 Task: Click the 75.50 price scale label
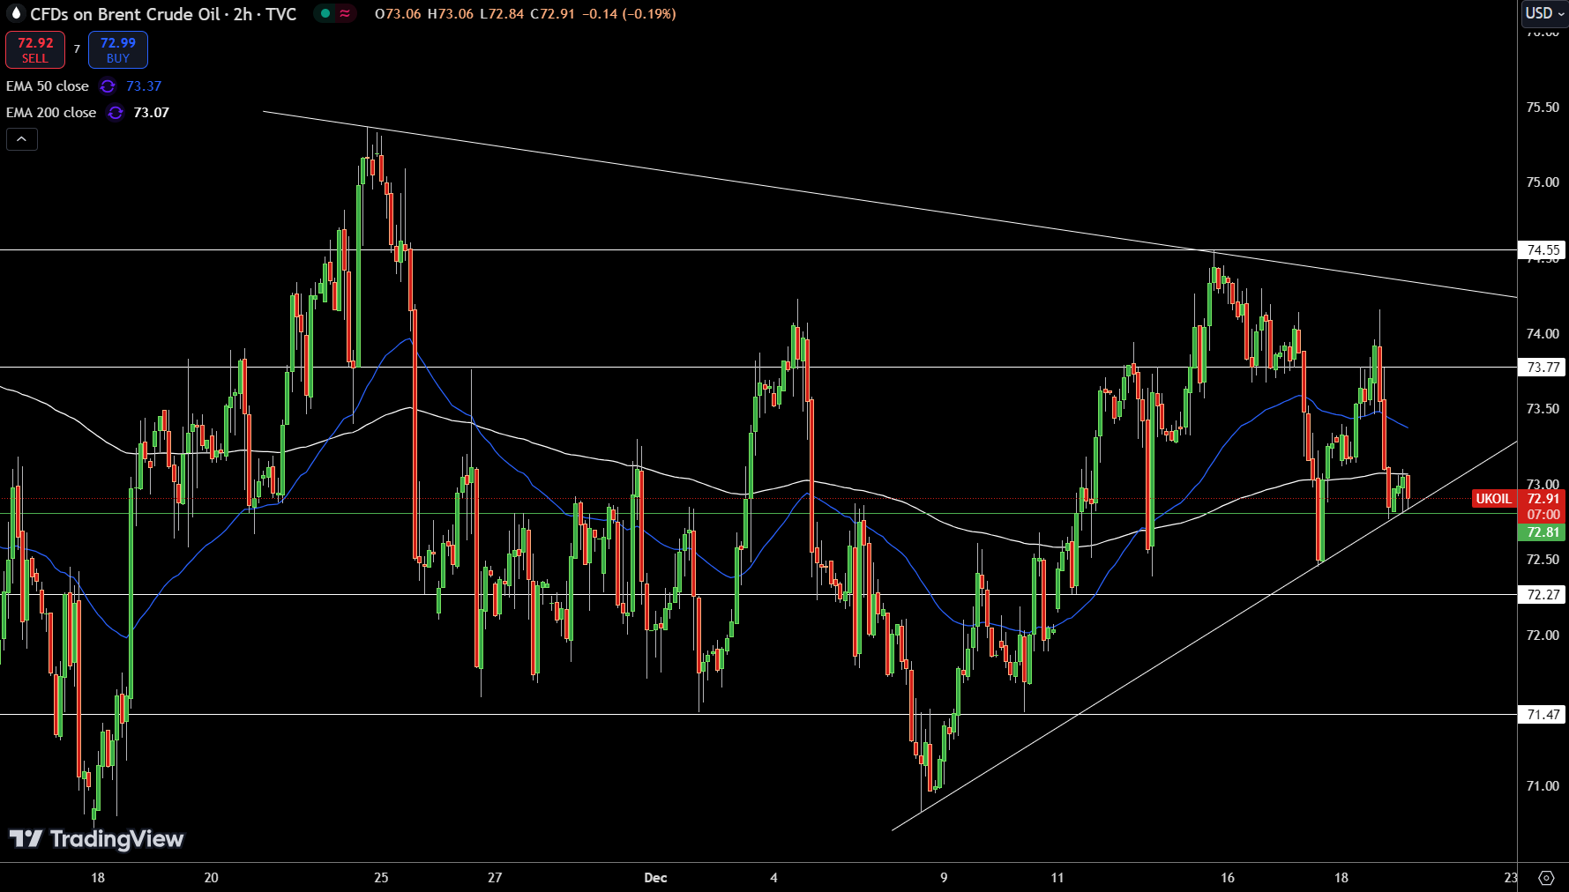(x=1543, y=107)
